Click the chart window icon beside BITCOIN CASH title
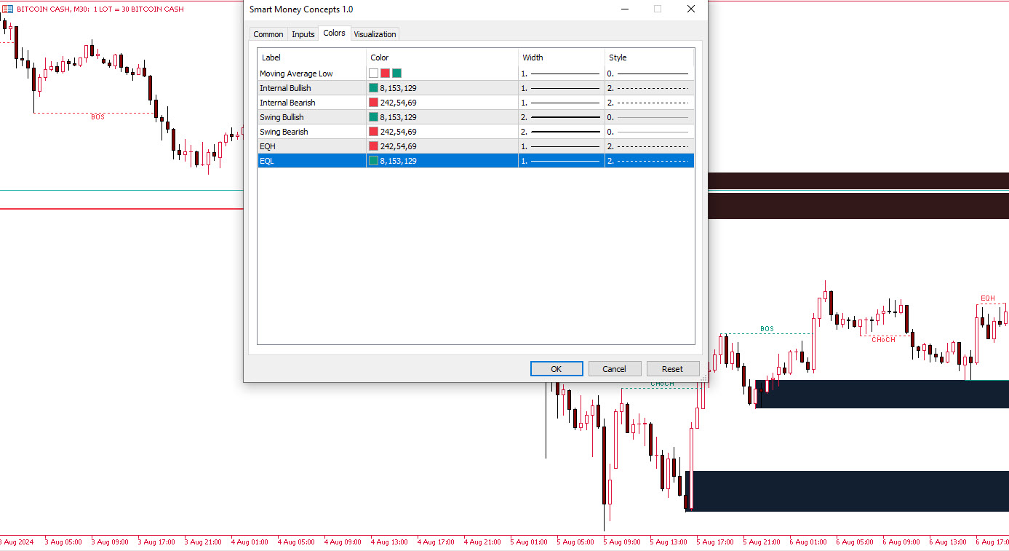1009x551 pixels. (7, 9)
